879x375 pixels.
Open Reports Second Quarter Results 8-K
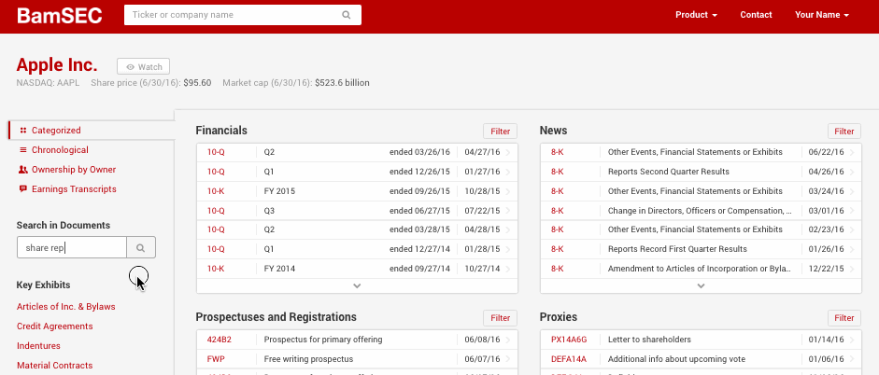[x=668, y=172]
